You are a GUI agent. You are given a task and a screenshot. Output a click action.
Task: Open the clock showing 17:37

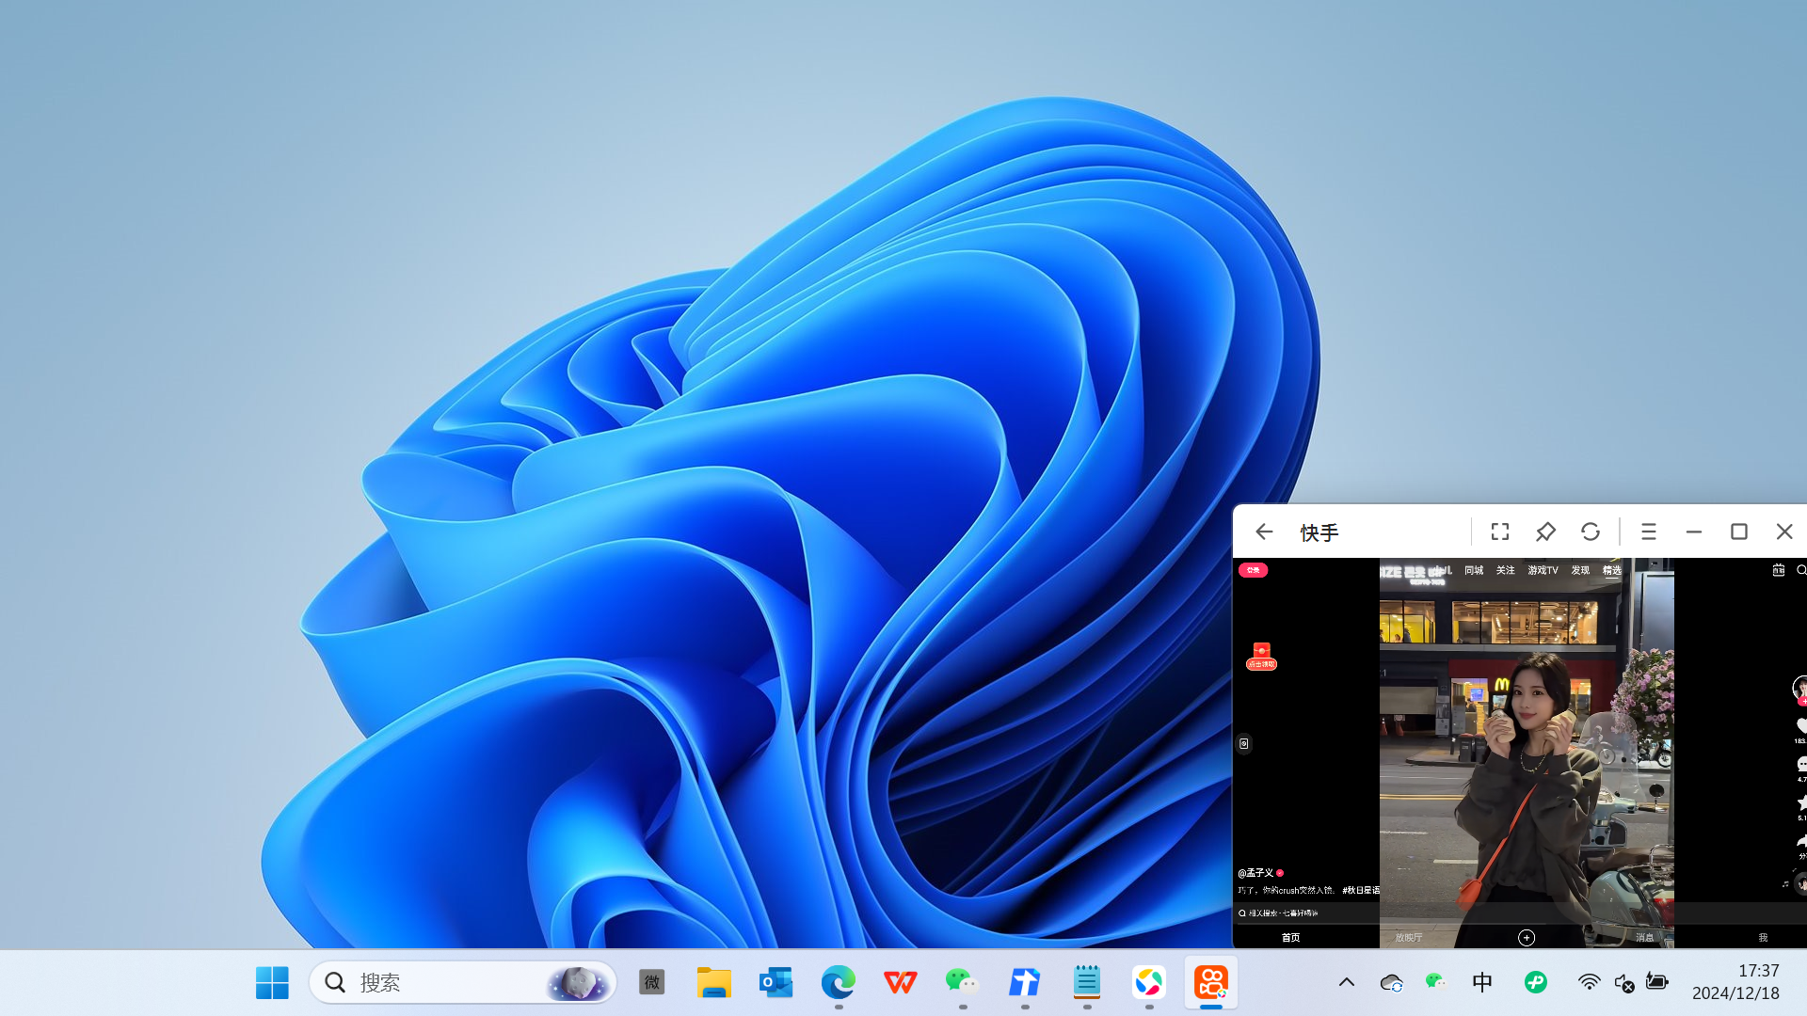coord(1737,982)
